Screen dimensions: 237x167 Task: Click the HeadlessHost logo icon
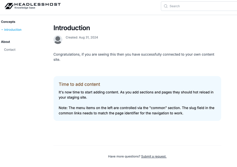tap(9, 6)
